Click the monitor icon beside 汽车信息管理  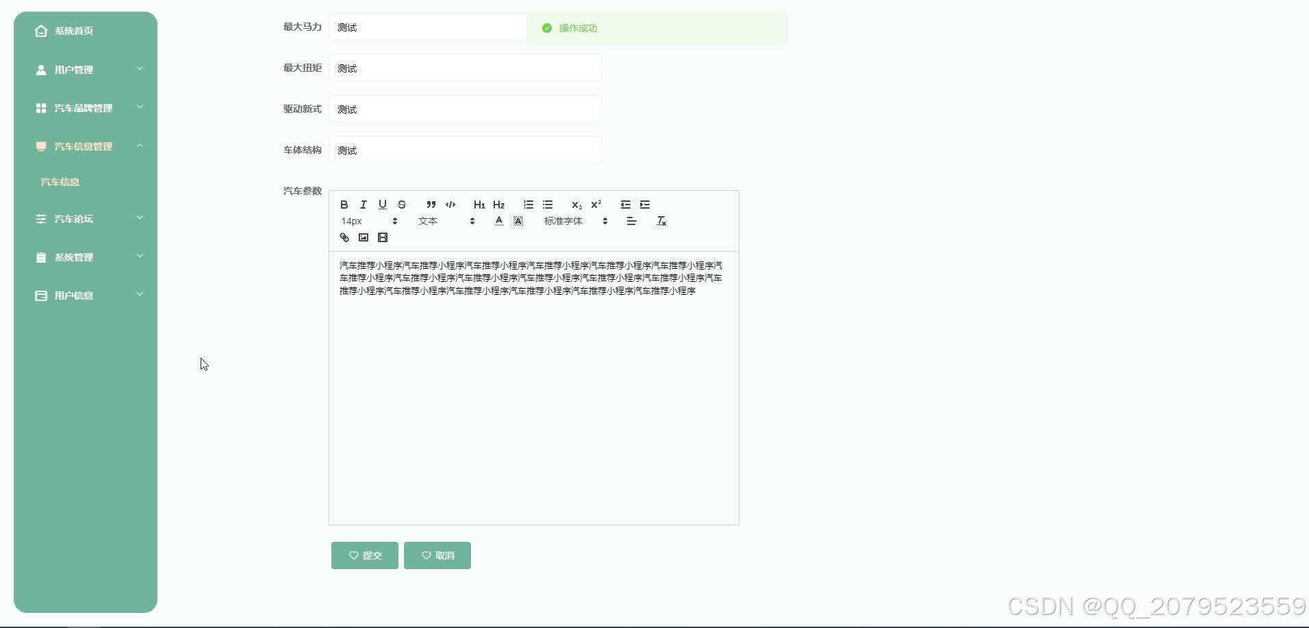41,146
